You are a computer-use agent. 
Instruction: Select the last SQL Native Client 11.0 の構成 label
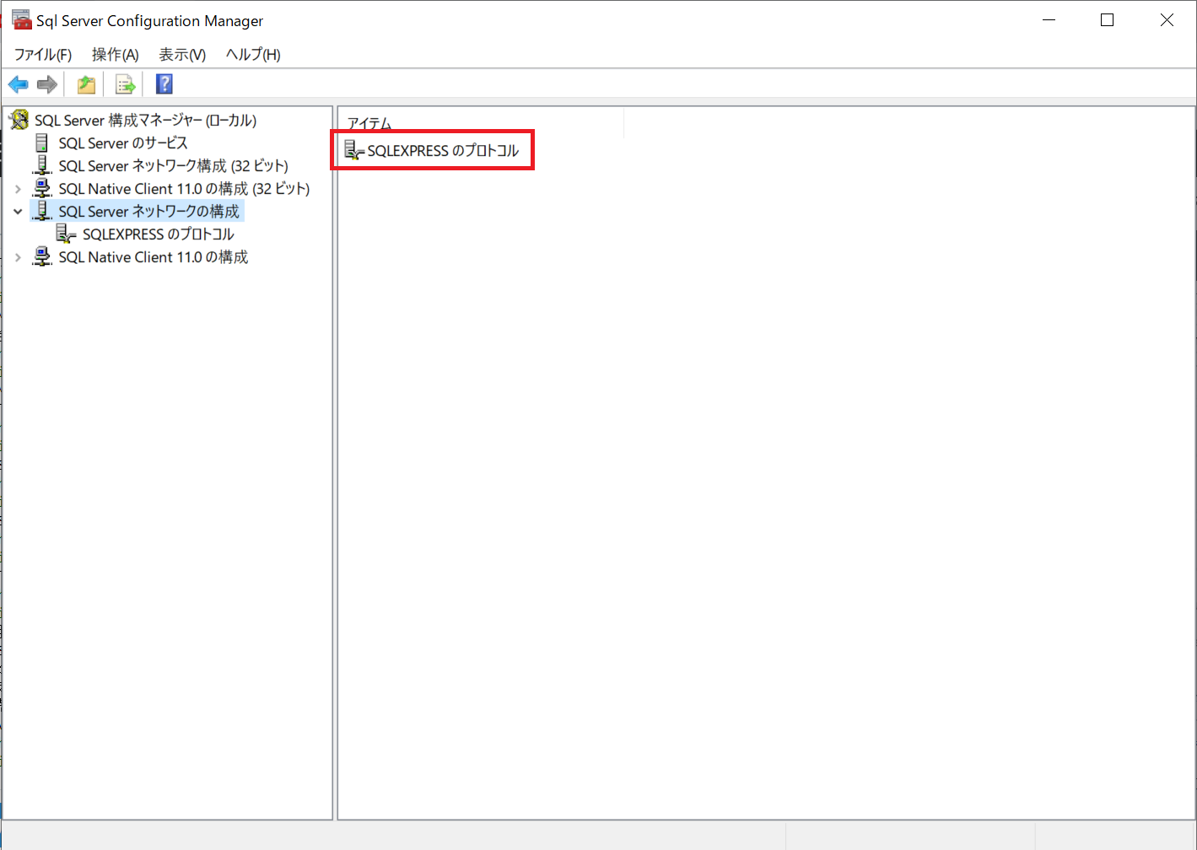[154, 257]
